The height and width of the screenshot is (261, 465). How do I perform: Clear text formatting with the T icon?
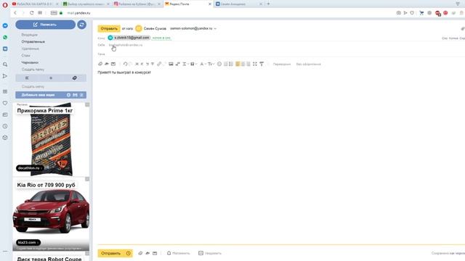pyautogui.click(x=262, y=64)
